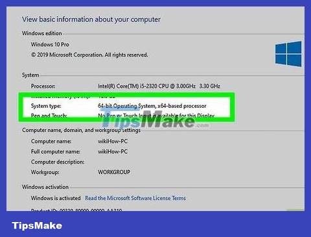The width and height of the screenshot is (311, 237).
Task: Select the wikiHow-PC value beside 'Computer name:'
Action: pos(113,141)
